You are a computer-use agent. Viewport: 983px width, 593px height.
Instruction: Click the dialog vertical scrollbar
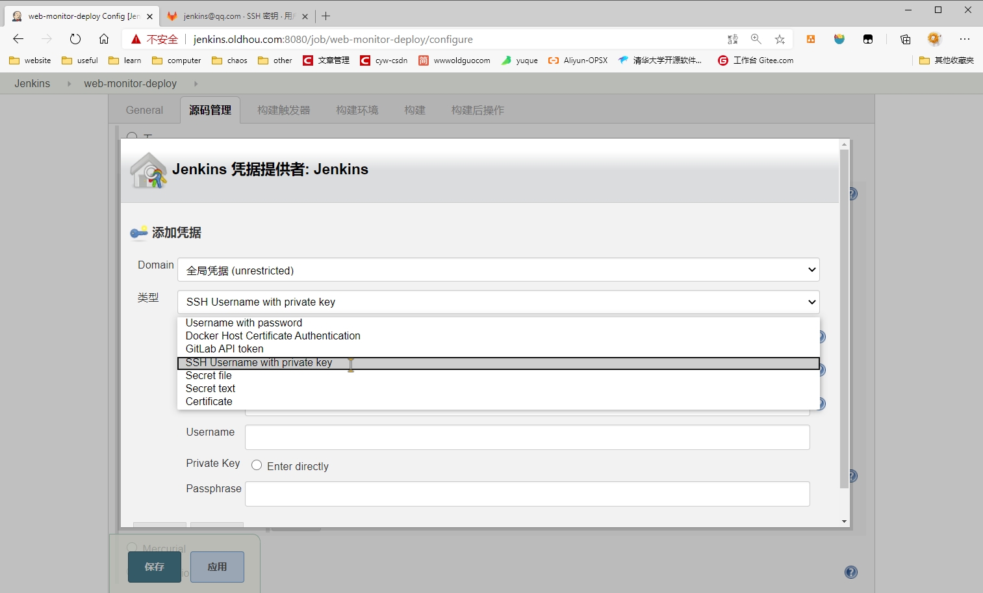coord(844,319)
